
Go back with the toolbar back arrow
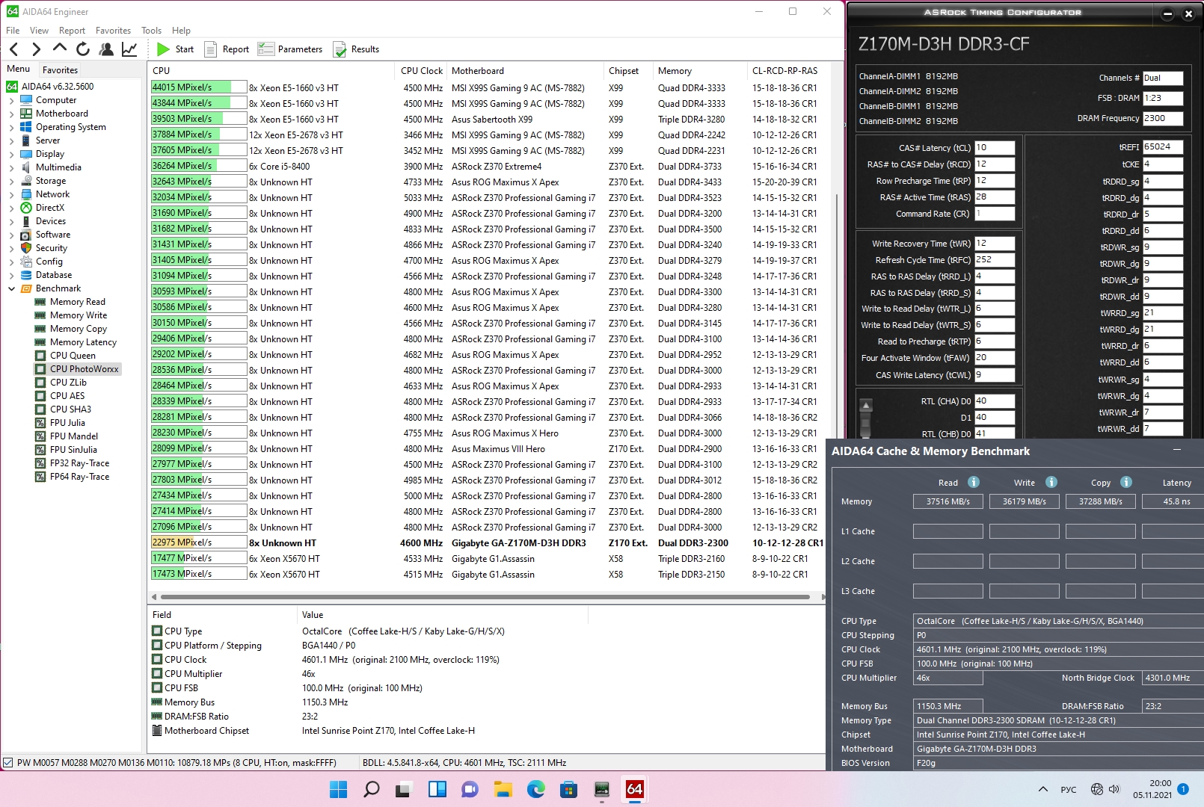[x=14, y=49]
